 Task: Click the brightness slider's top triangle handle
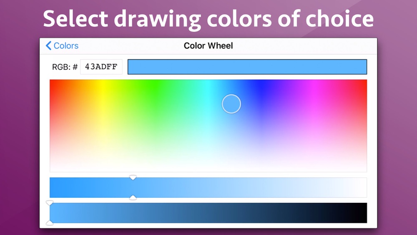click(x=50, y=203)
